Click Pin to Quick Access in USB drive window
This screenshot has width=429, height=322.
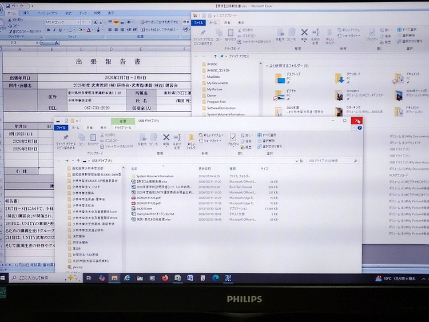[x=65, y=141]
